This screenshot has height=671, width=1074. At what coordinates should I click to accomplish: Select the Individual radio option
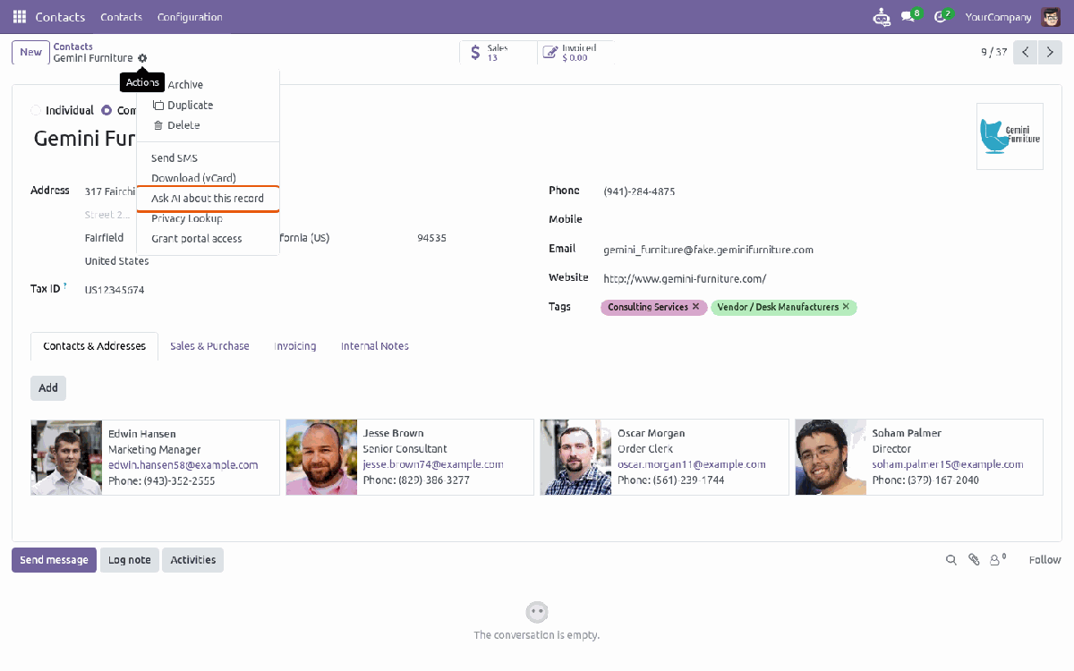[36, 111]
